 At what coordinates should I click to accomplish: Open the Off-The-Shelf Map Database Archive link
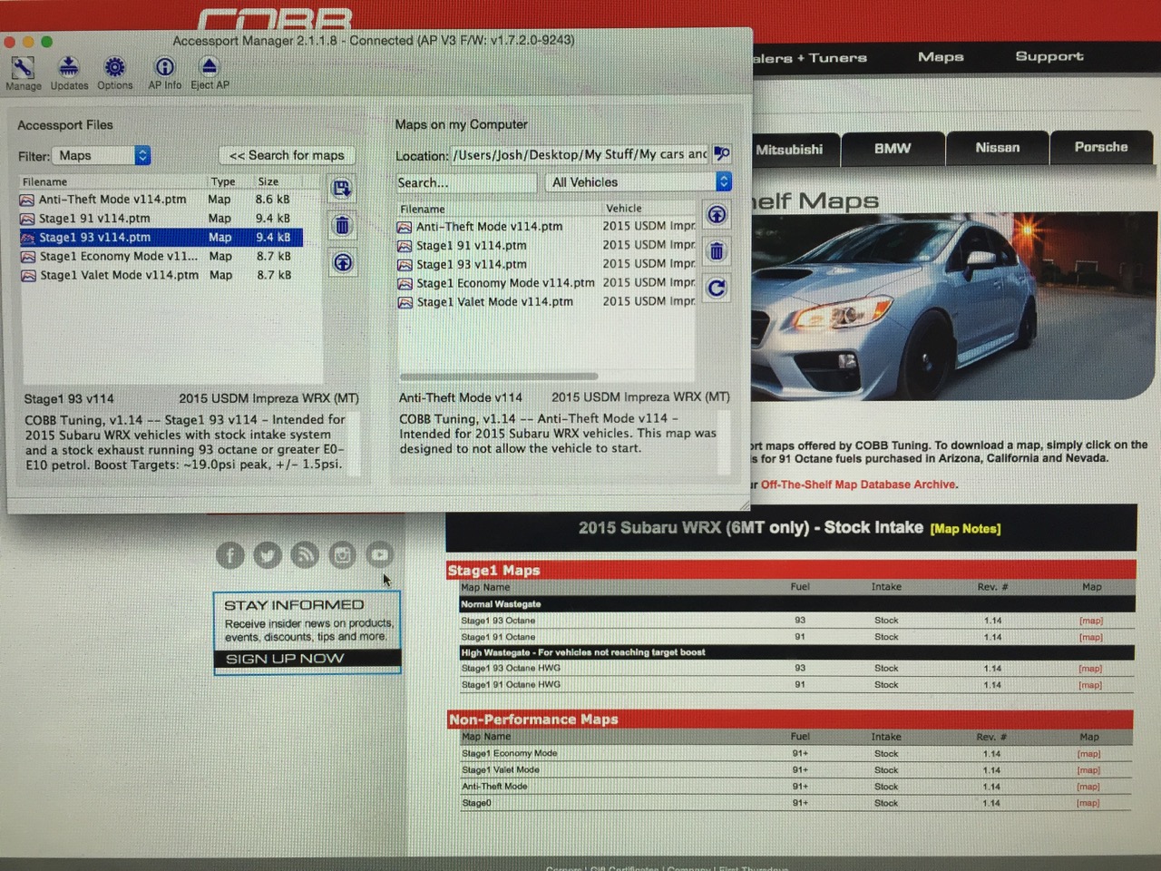pyautogui.click(x=858, y=484)
